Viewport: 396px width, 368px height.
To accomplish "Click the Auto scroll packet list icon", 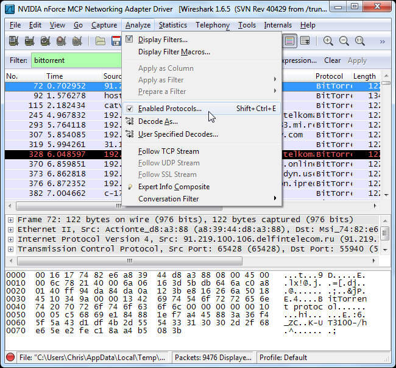I will click(305, 41).
